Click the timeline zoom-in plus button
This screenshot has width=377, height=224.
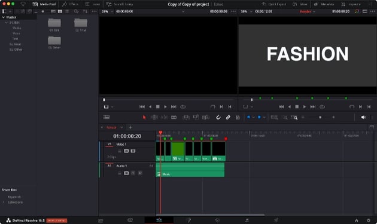[x=333, y=117]
